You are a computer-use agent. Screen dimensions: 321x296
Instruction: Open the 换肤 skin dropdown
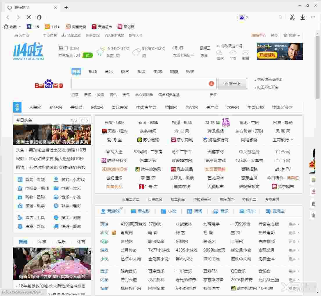click(x=292, y=36)
